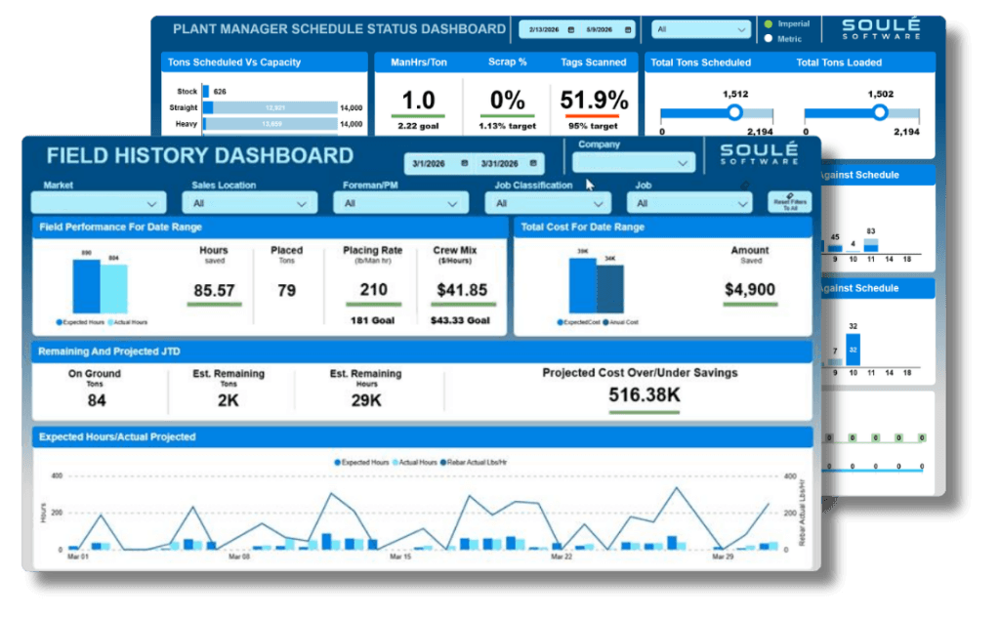Viewport: 1000px width, 619px height.
Task: Open the Company dropdown
Action: (633, 163)
